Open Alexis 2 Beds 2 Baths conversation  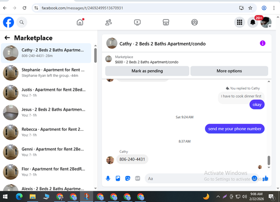[46, 187]
